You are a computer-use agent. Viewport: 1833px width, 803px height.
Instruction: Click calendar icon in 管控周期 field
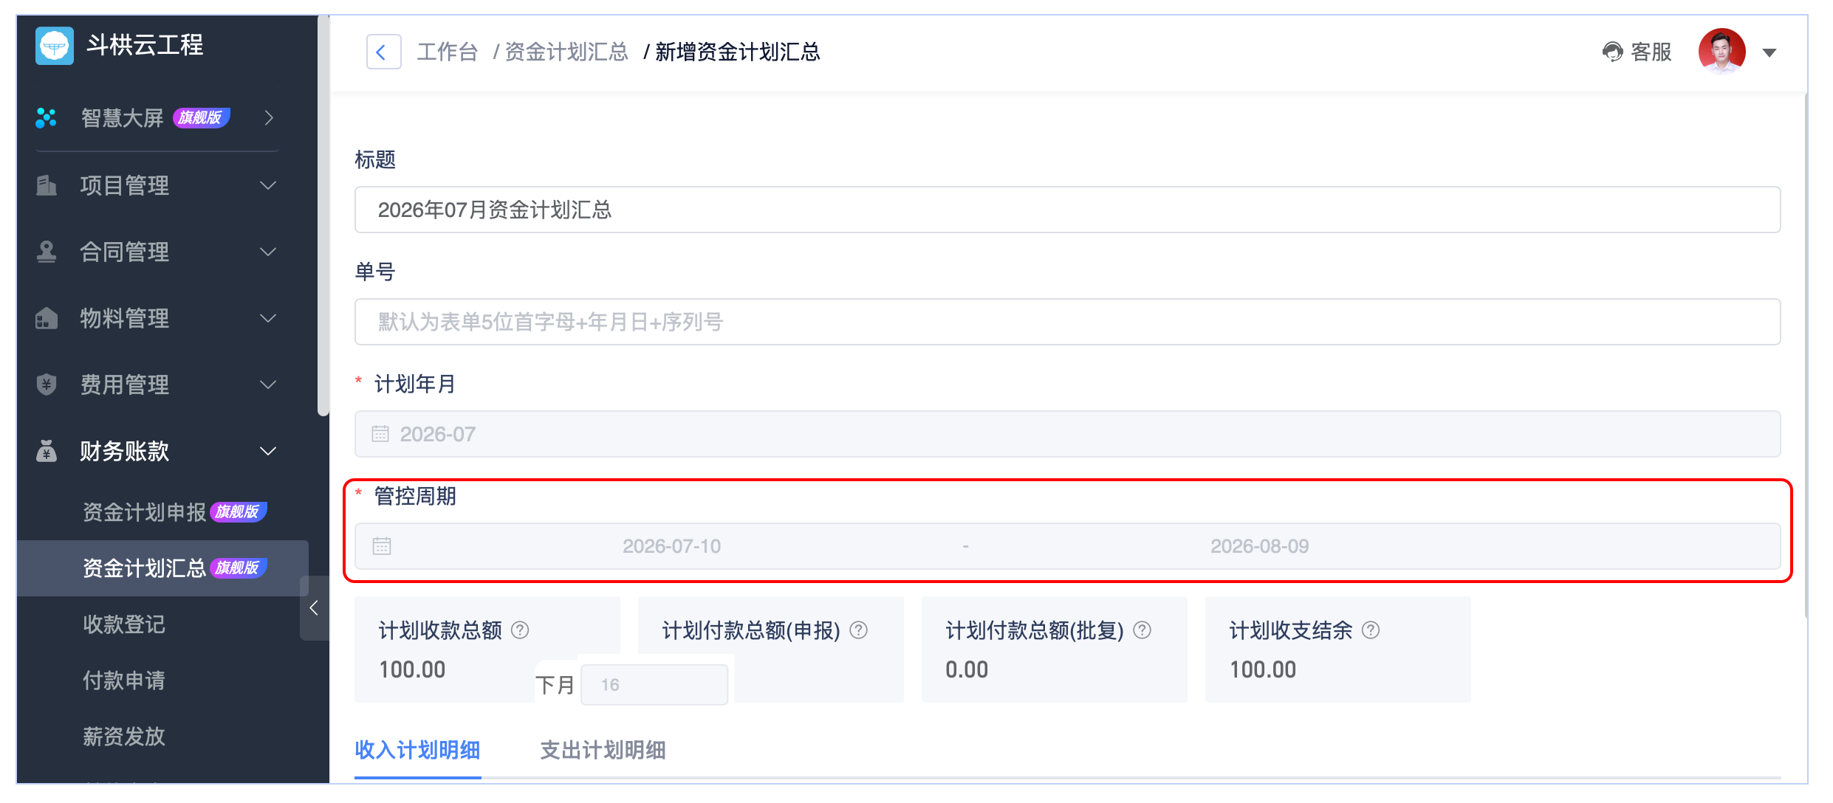[382, 546]
